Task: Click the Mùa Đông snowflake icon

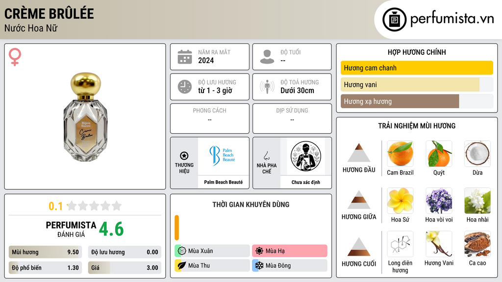Action: 259,265
